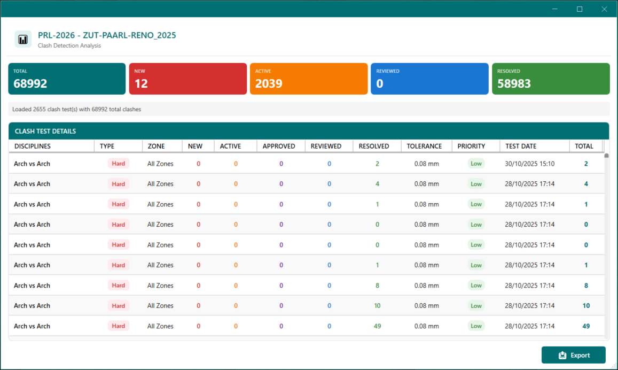Click the PRIORITY column header

pos(471,146)
